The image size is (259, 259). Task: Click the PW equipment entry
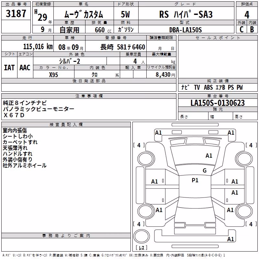240,87
